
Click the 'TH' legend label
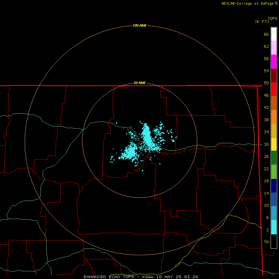pos(266,242)
